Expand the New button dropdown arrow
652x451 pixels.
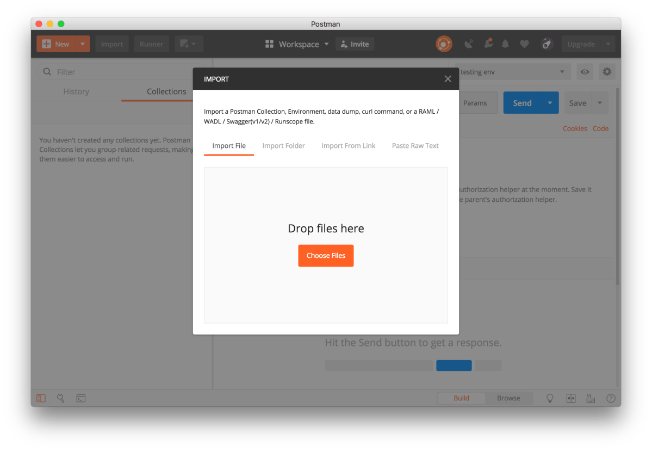(x=82, y=44)
